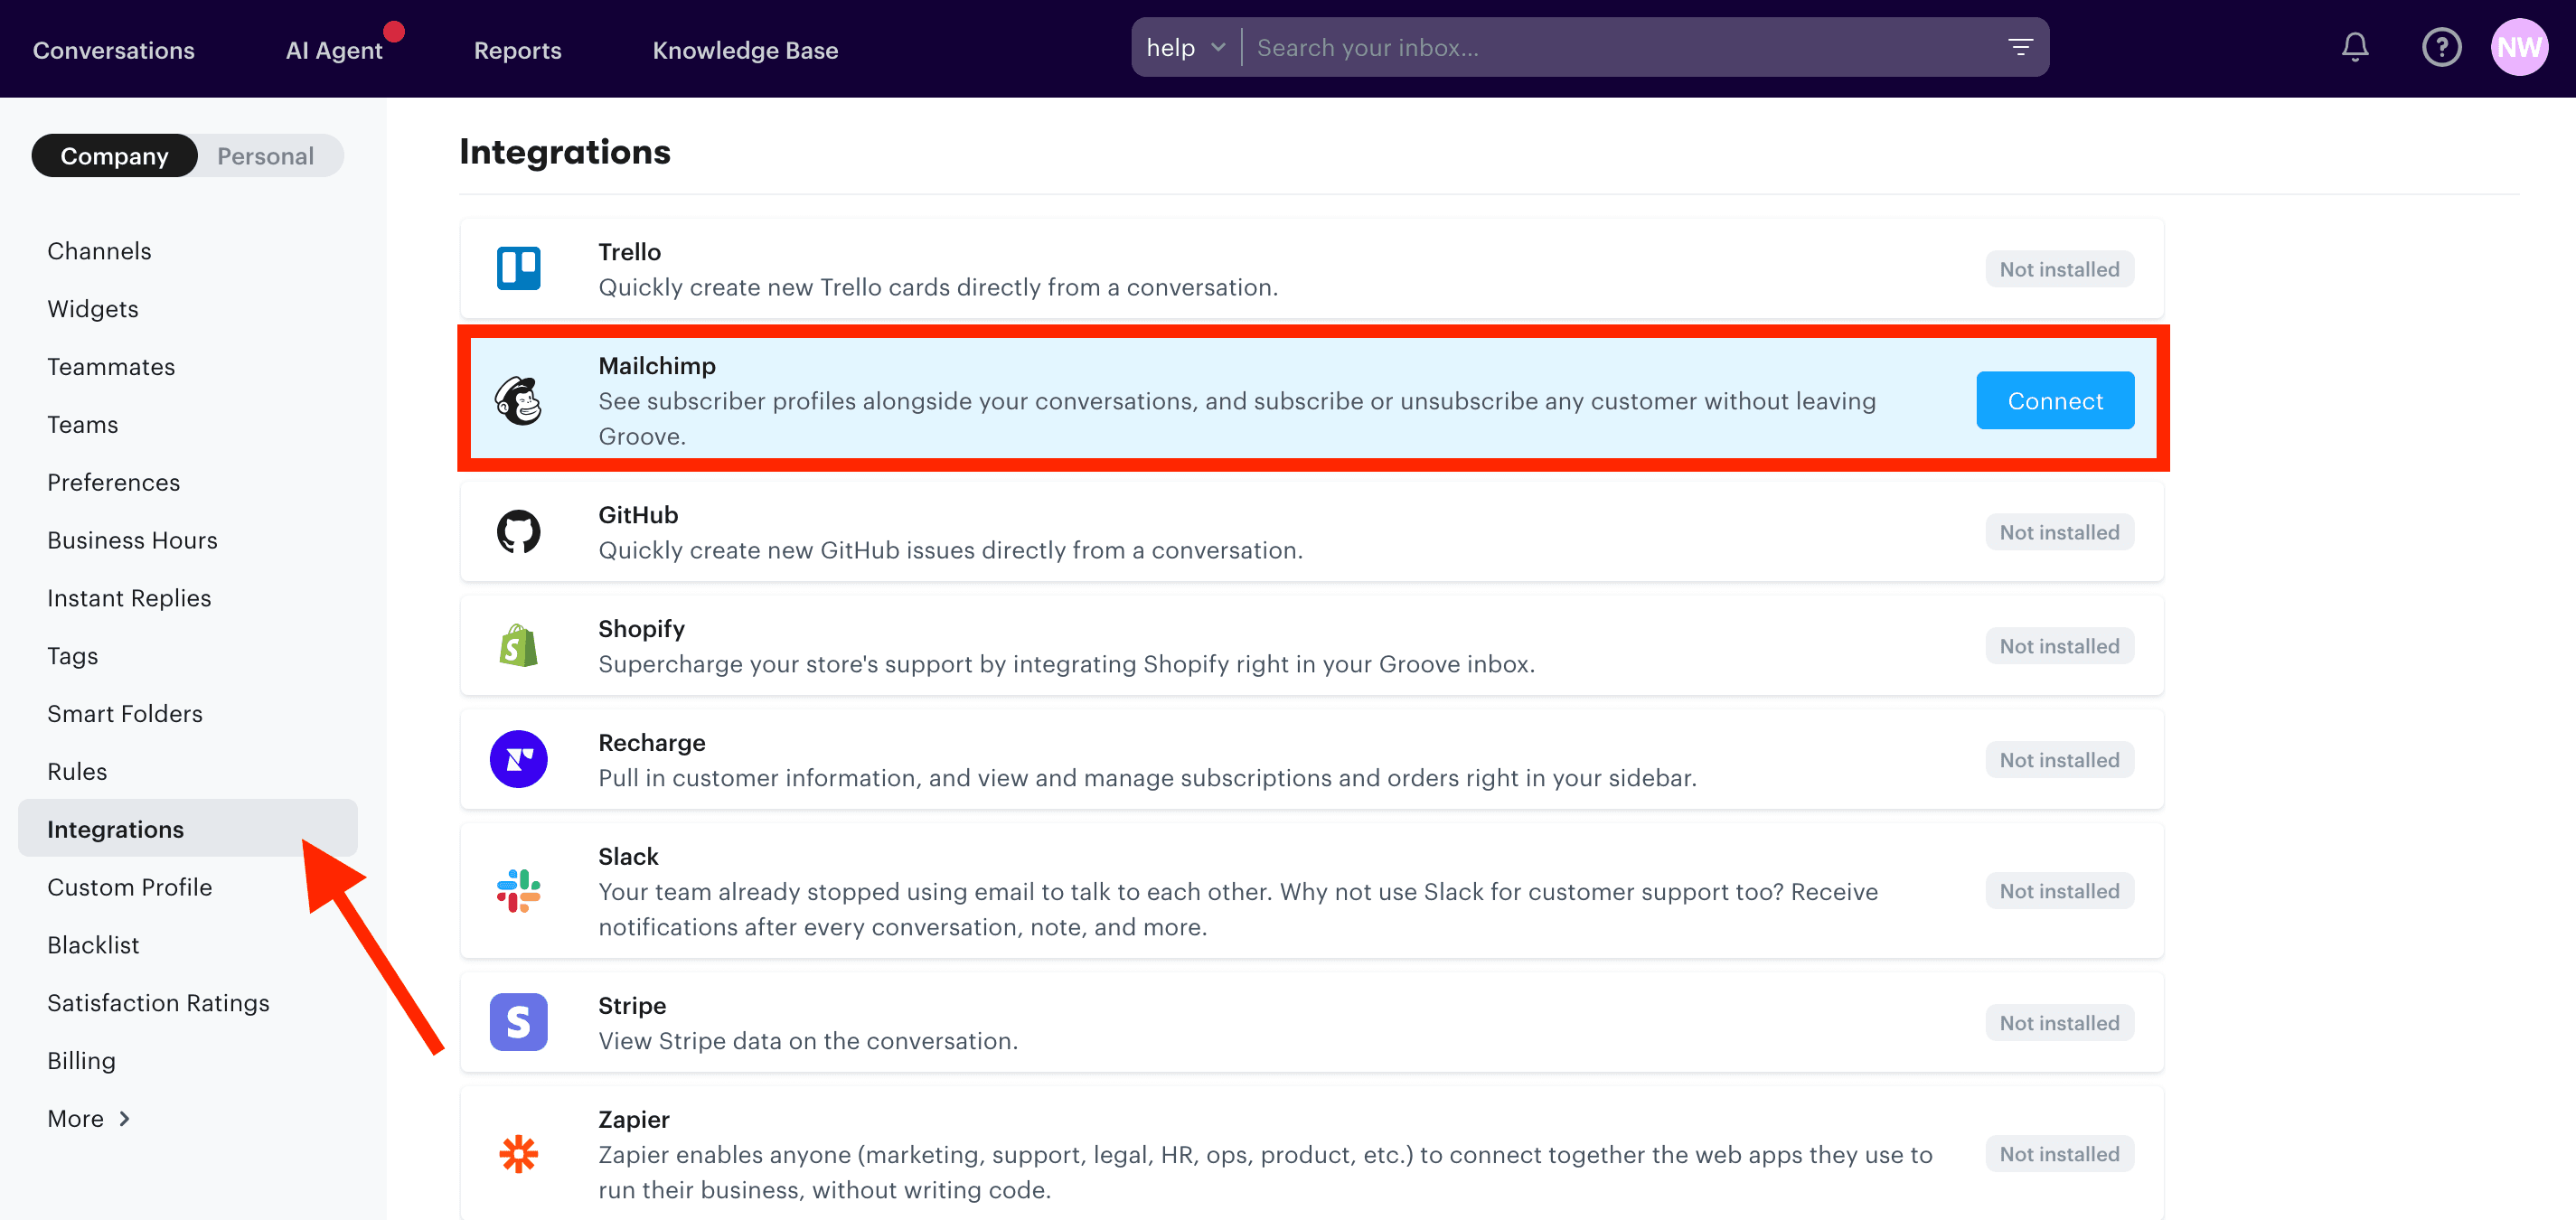Go to the Knowledge Base section

click(x=745, y=49)
